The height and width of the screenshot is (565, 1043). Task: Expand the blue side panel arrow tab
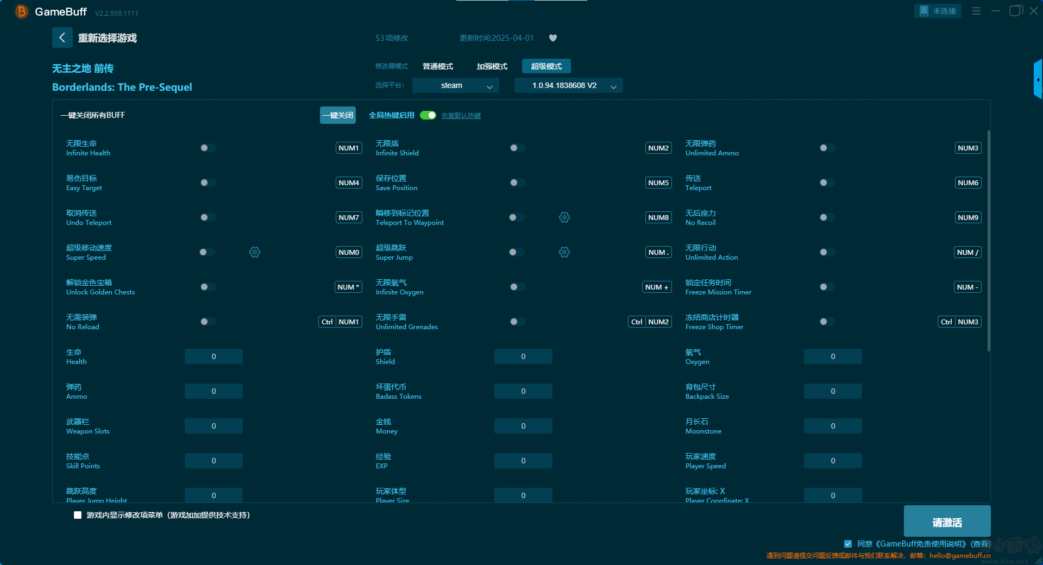(1038, 79)
